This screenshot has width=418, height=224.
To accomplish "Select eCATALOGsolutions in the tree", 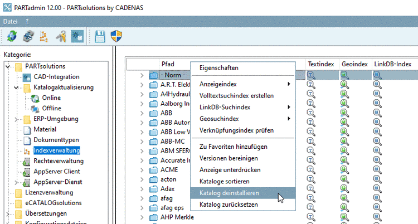I will [54, 203].
